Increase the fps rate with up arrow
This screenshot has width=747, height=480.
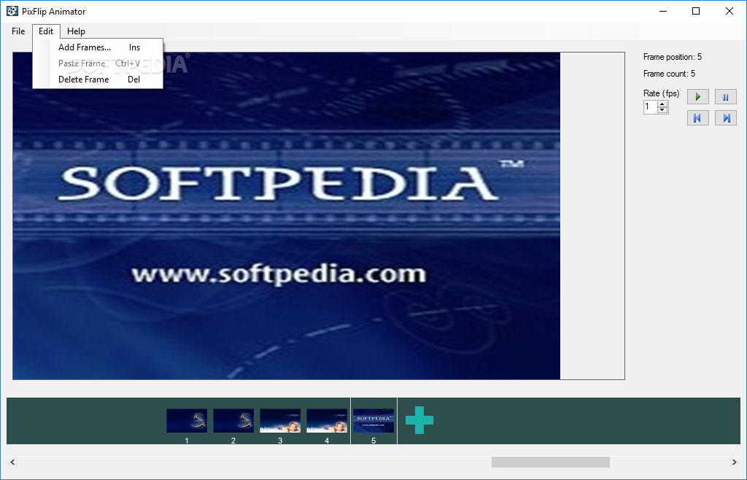[662, 104]
